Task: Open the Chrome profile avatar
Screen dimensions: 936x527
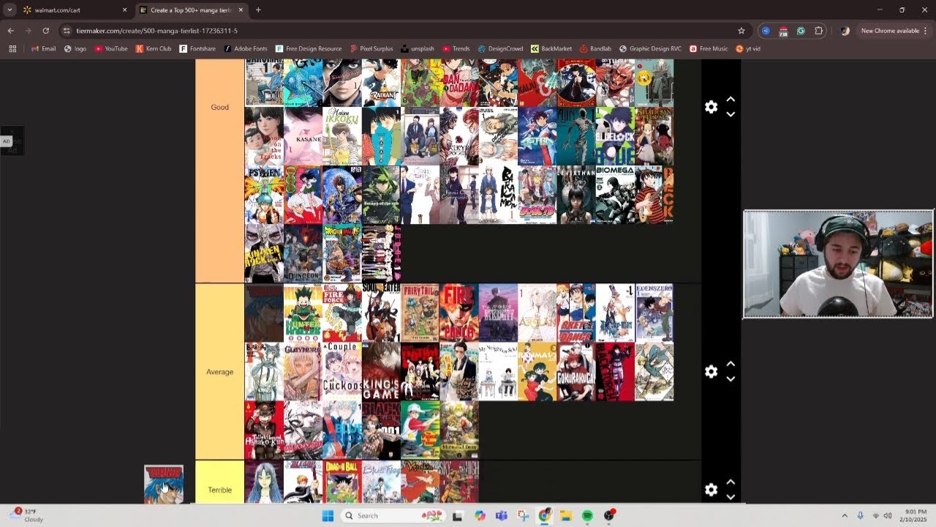Action: (x=845, y=31)
